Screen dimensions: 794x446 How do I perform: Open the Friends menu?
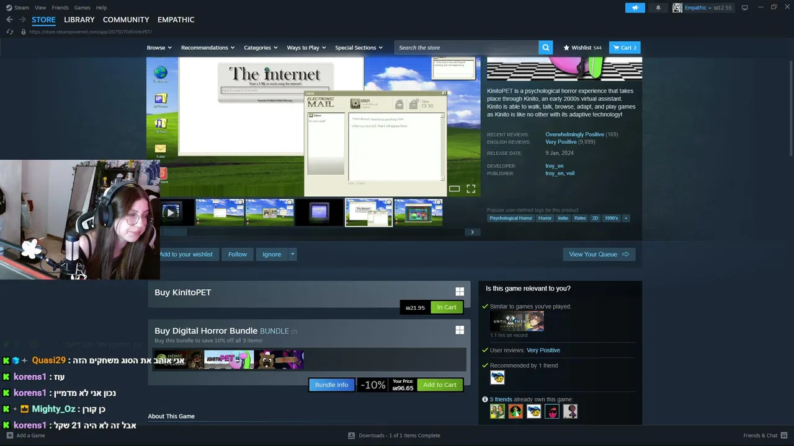[60, 7]
